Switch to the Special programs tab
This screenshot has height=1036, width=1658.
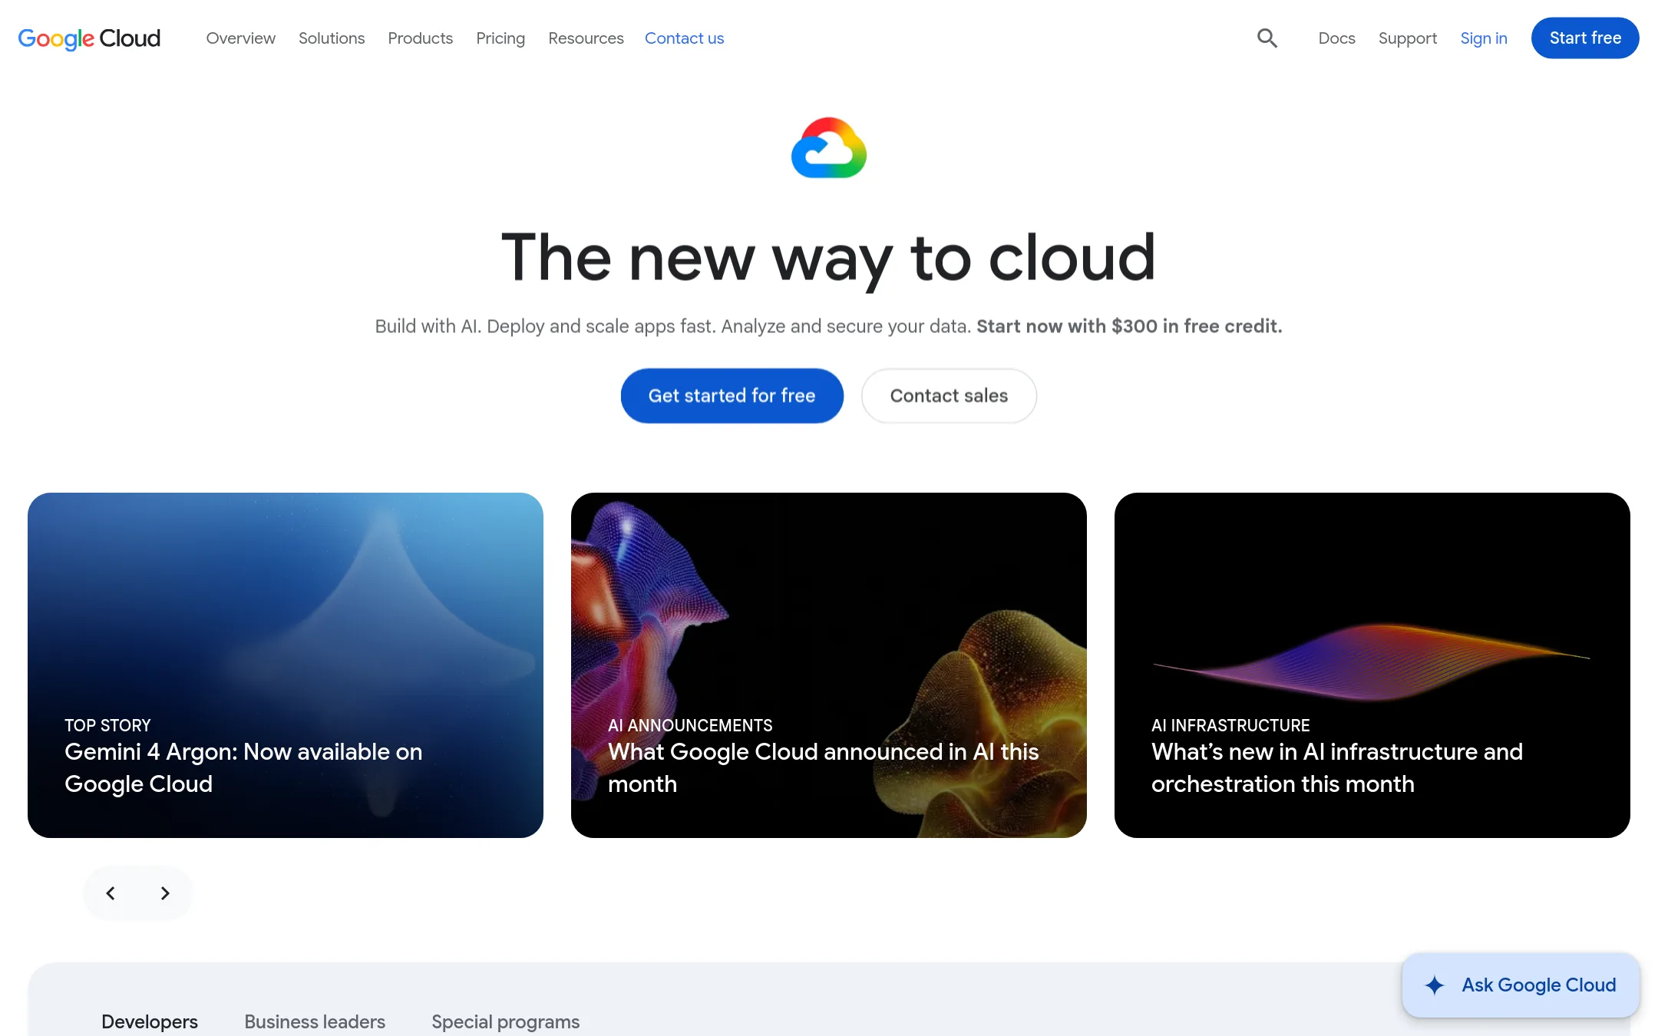tap(506, 1022)
